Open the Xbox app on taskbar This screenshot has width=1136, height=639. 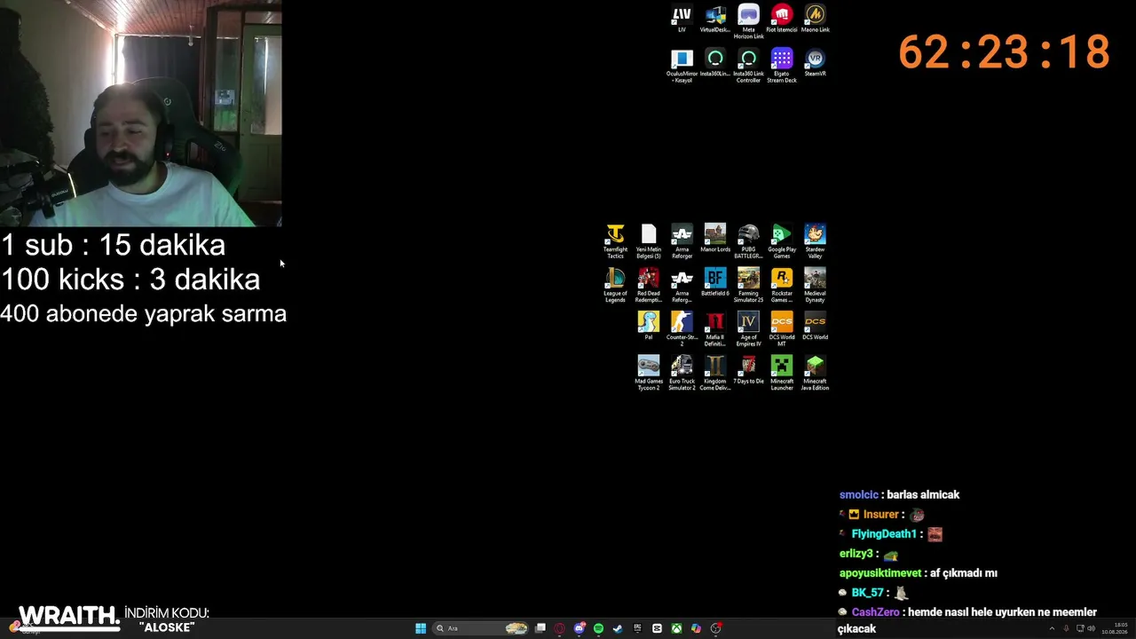click(x=676, y=628)
